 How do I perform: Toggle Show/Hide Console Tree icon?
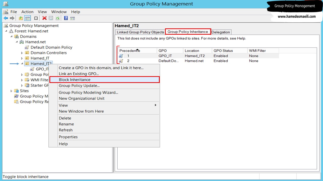[28, 18]
